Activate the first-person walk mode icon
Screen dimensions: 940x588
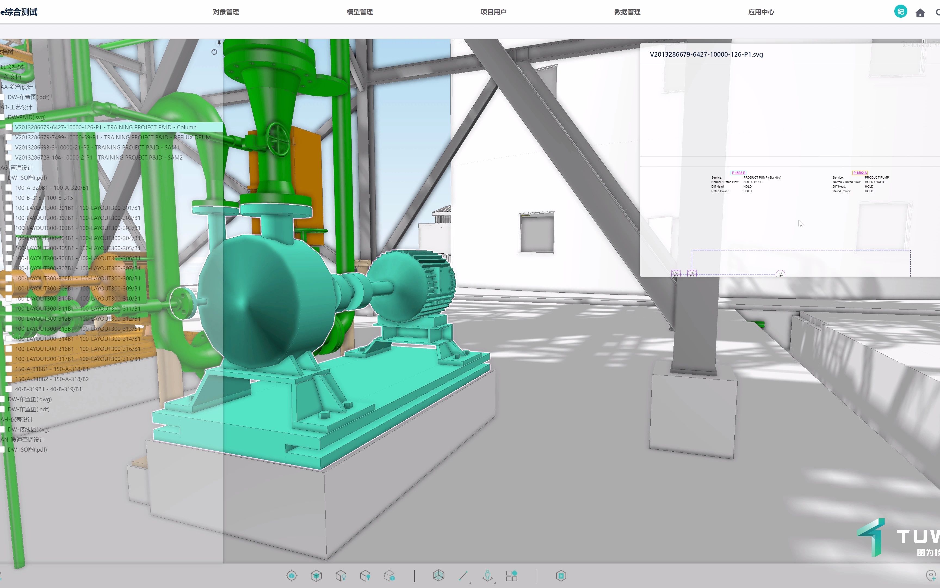coord(487,575)
